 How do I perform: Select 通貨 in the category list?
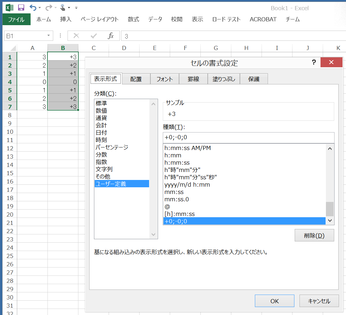tap(101, 118)
